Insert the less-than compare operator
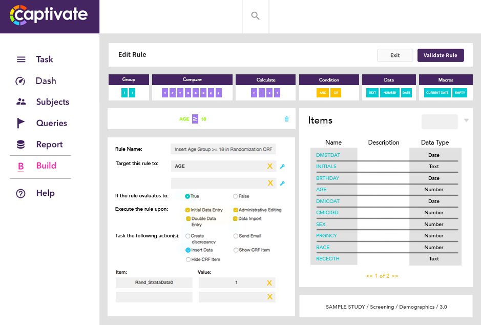 (165, 93)
